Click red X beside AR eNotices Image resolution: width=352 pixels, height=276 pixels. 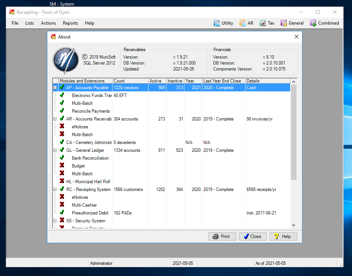pyautogui.click(x=62, y=126)
